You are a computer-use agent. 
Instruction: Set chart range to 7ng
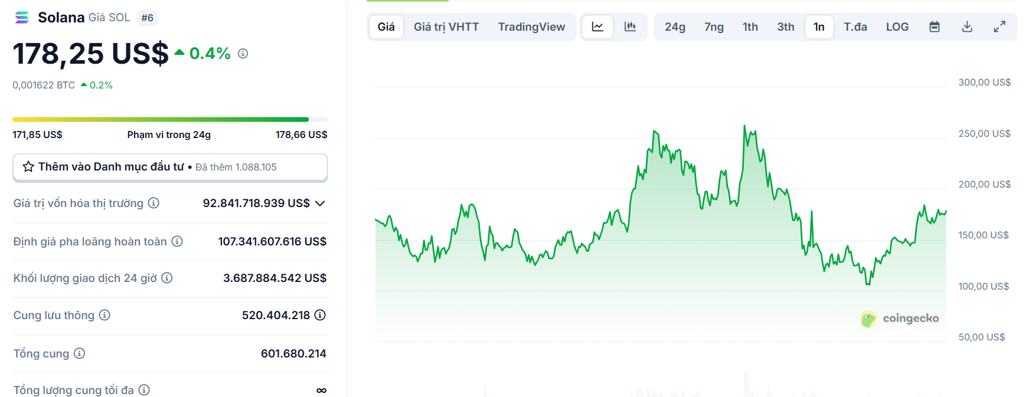(x=714, y=27)
